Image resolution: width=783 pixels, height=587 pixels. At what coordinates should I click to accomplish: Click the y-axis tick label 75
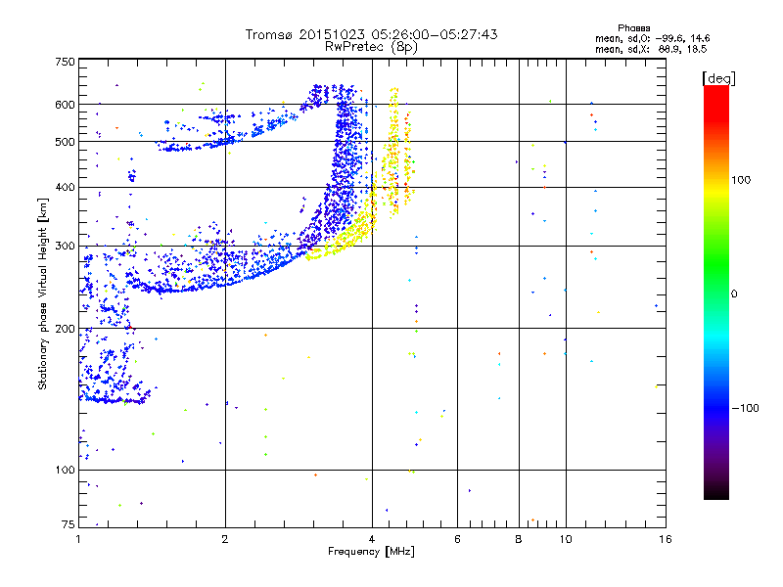click(69, 524)
